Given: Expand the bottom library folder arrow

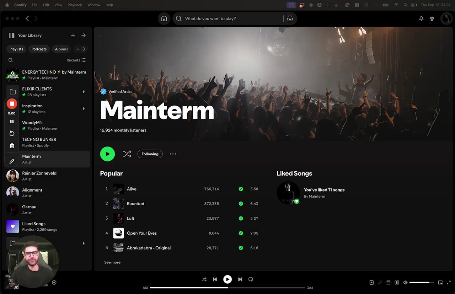Looking at the screenshot, I should point(84,244).
